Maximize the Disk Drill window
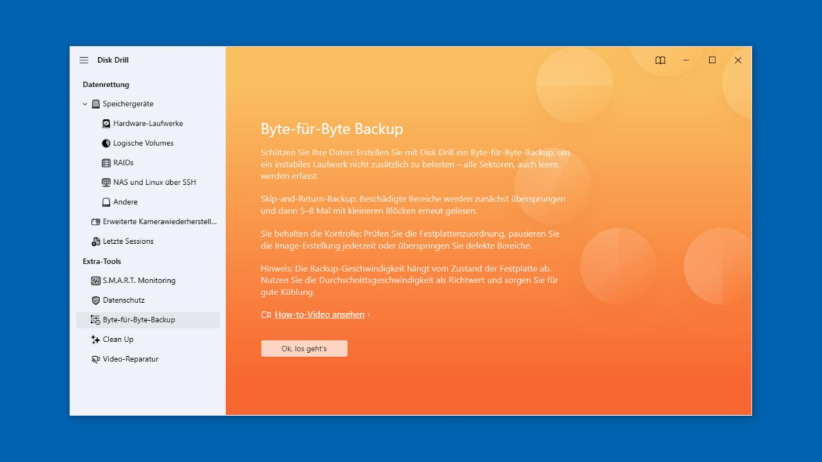Screen dimensions: 822x462 tap(712, 60)
